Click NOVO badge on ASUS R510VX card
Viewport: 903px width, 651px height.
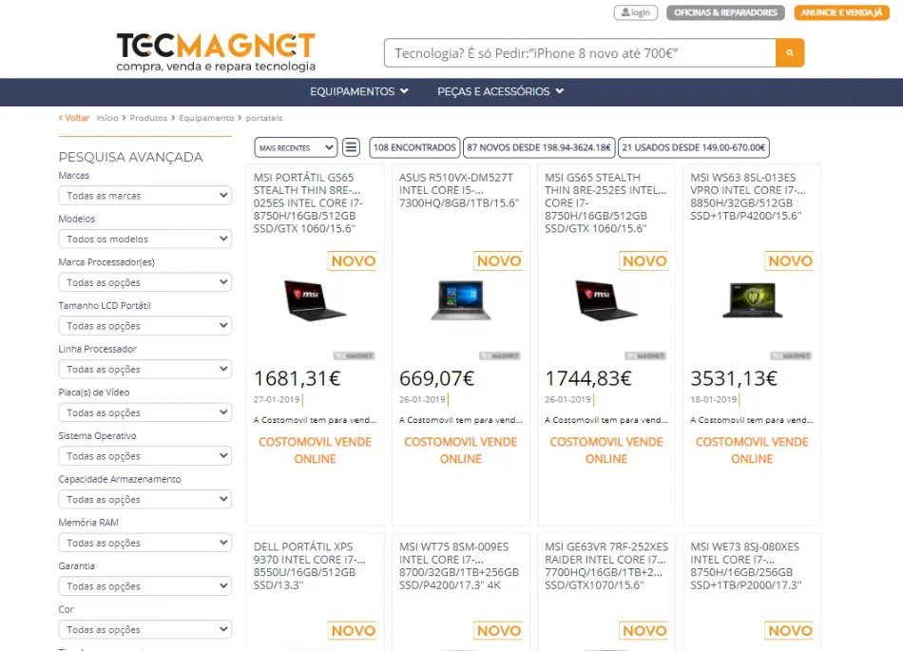pyautogui.click(x=499, y=260)
